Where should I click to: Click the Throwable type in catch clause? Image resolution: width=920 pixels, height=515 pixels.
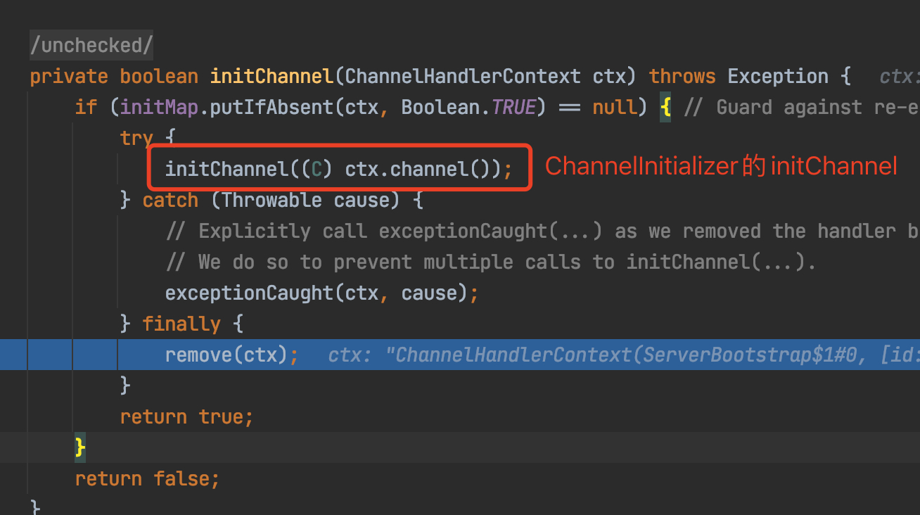[x=271, y=200]
